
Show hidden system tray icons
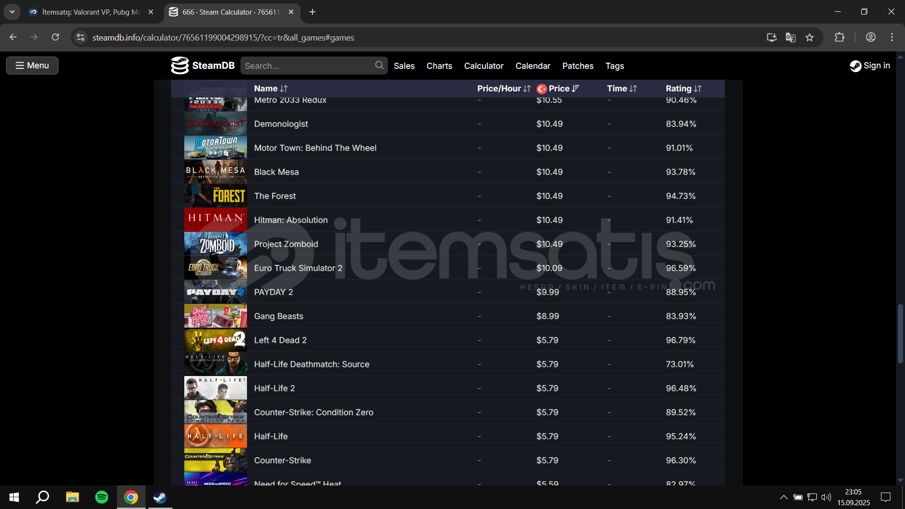pyautogui.click(x=783, y=497)
